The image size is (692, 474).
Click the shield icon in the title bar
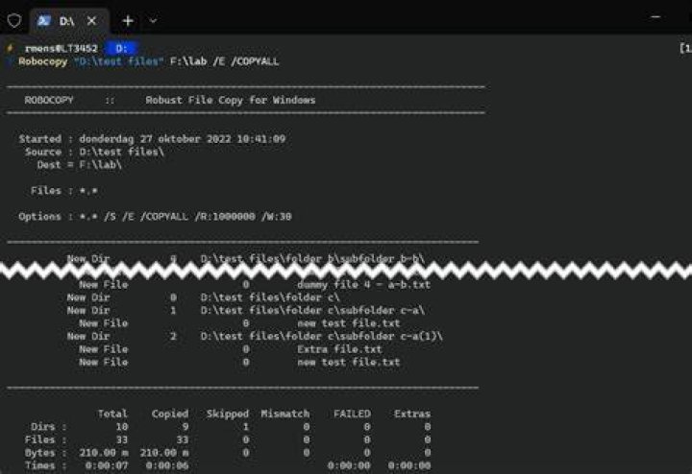(x=14, y=20)
